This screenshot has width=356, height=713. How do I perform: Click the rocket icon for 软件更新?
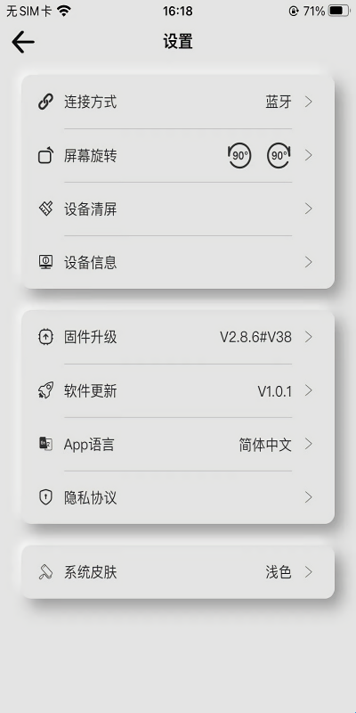click(x=45, y=390)
